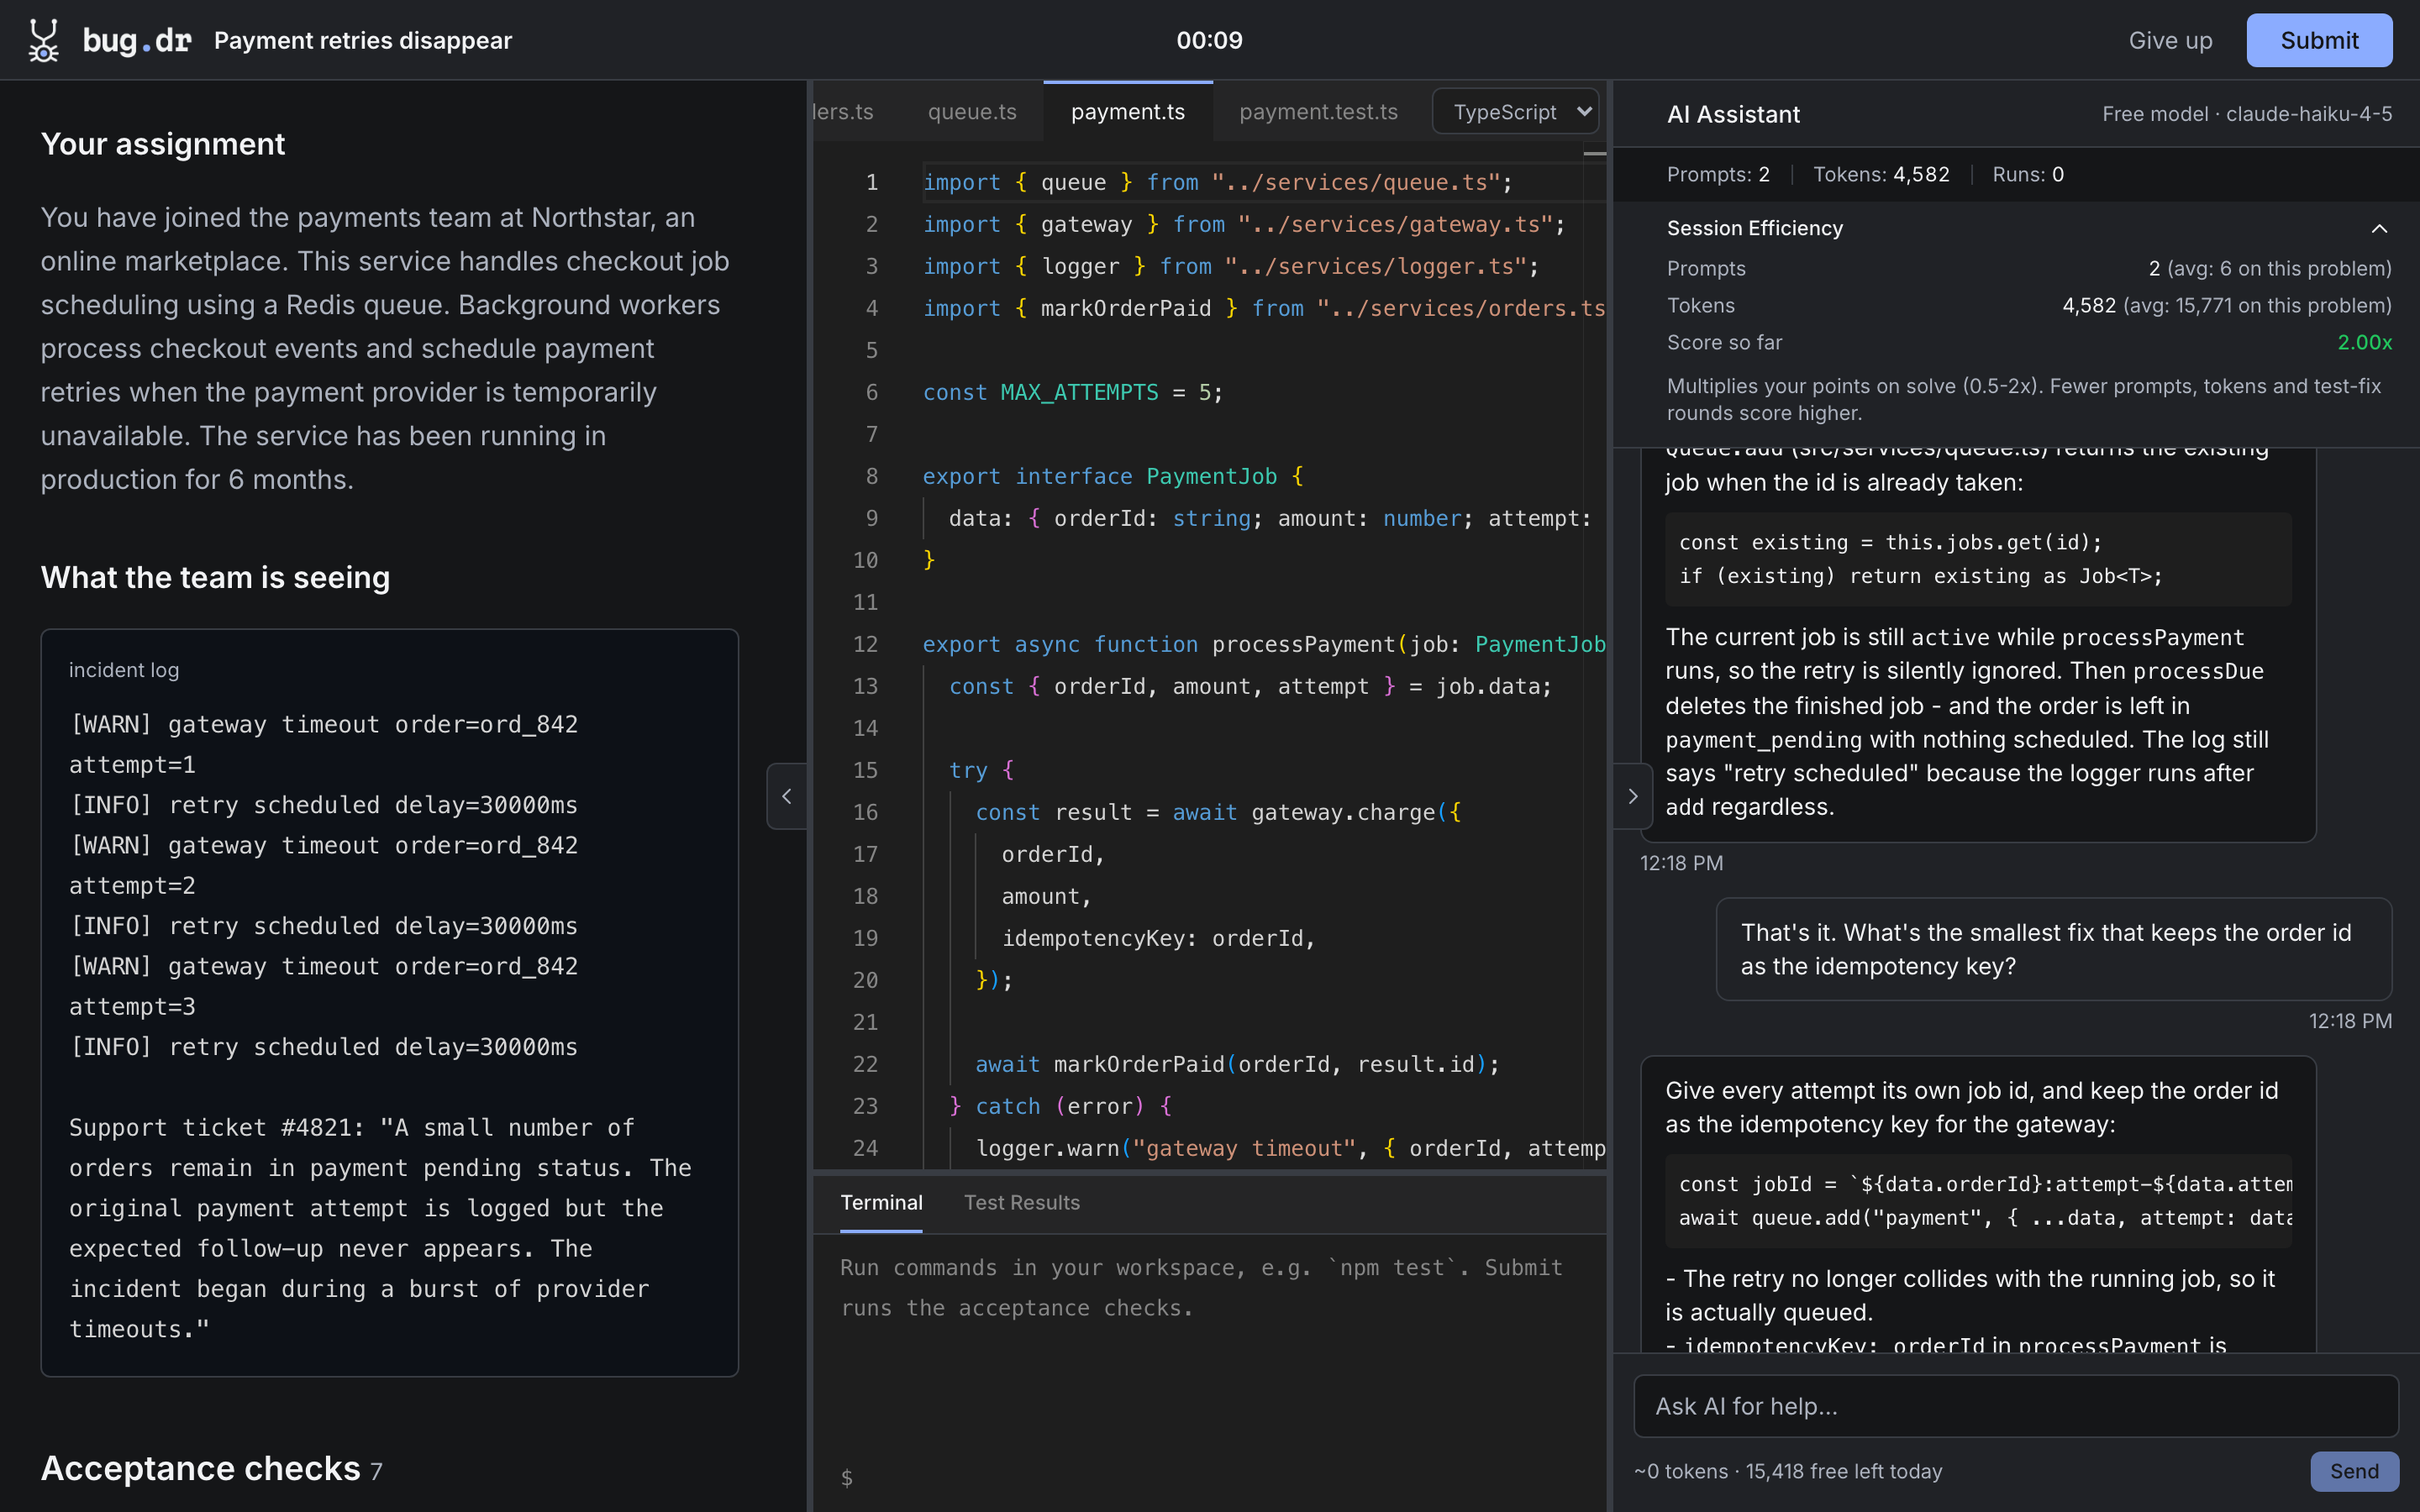Click '15,418 free left today' text
Image resolution: width=2420 pixels, height=1512 pixels.
[1843, 1471]
